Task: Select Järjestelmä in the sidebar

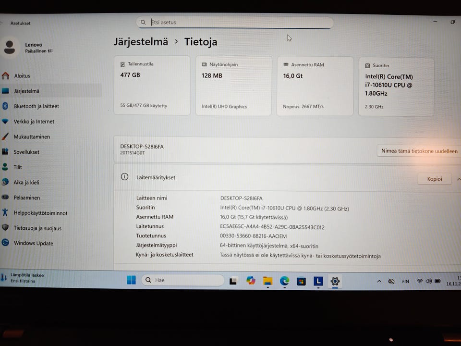Action: pos(50,91)
